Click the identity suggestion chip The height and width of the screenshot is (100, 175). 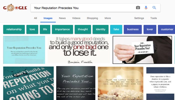pos(100,29)
